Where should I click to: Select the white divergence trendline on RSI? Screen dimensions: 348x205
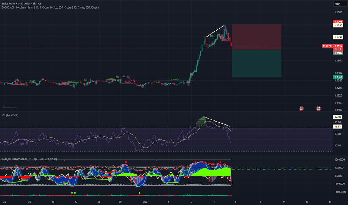(x=217, y=122)
